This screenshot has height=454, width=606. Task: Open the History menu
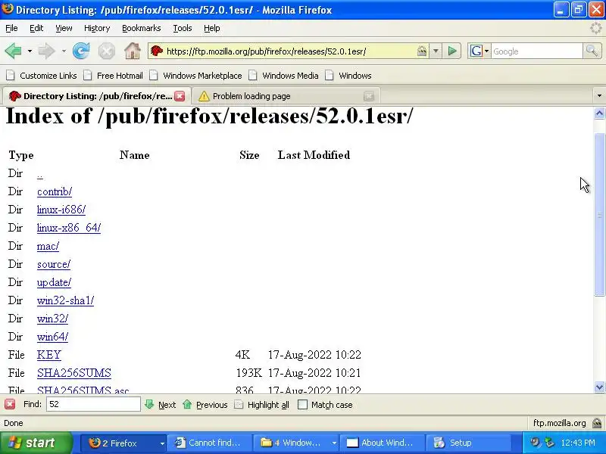[x=97, y=28]
